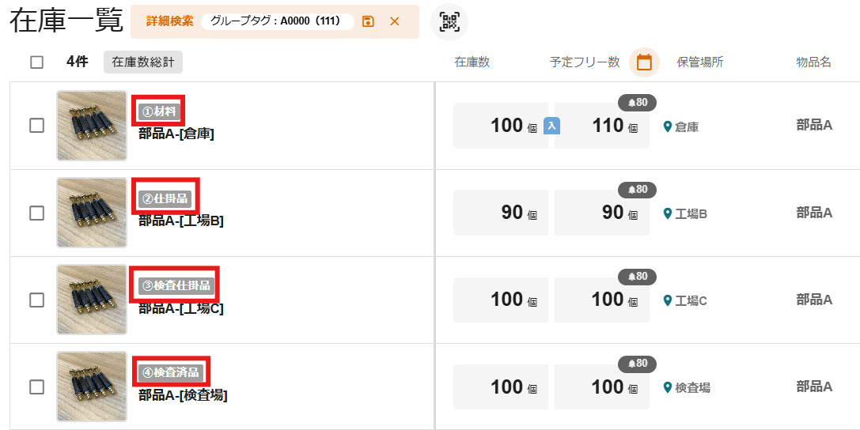Image resolution: width=860 pixels, height=430 pixels.
Task: Check the 部品A-[倉庫] row checkbox
Action: (37, 126)
